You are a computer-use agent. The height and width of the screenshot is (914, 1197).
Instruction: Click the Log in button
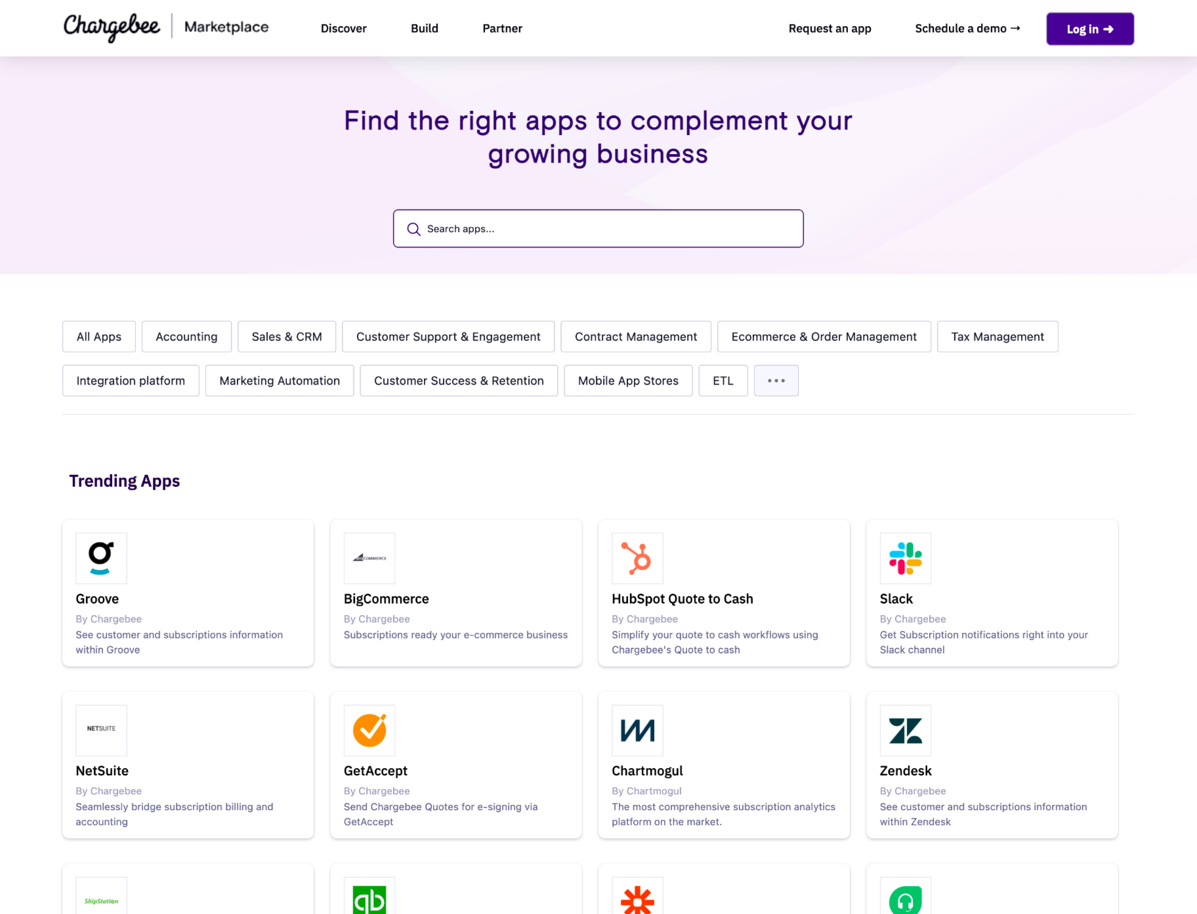(x=1089, y=29)
